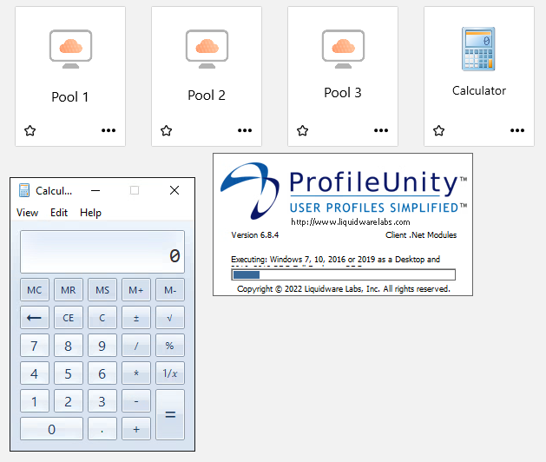Click the Version 6.8.4 text

coord(255,235)
